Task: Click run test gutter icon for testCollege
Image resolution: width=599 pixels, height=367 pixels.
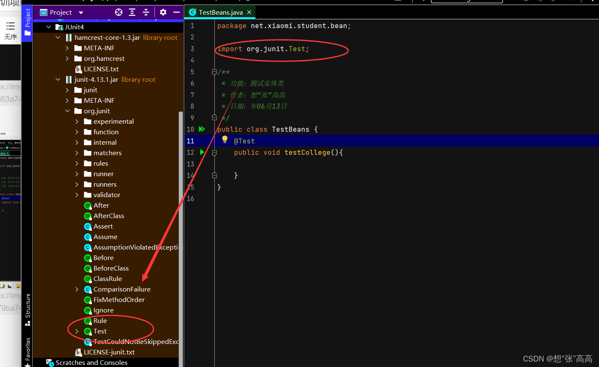Action: point(202,152)
